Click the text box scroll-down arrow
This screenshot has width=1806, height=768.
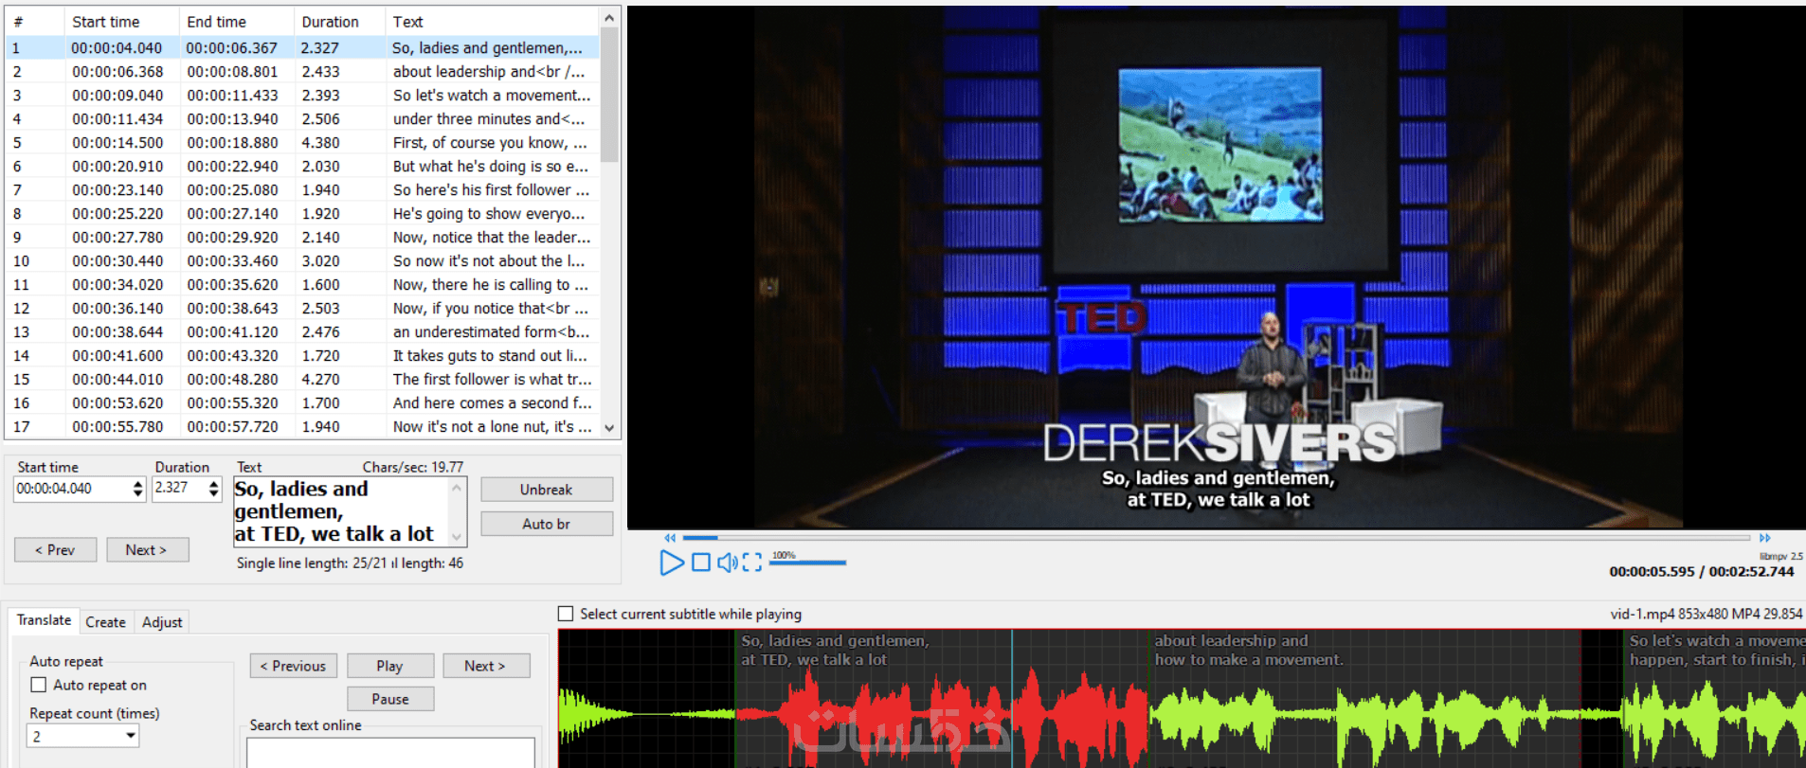[x=457, y=536]
